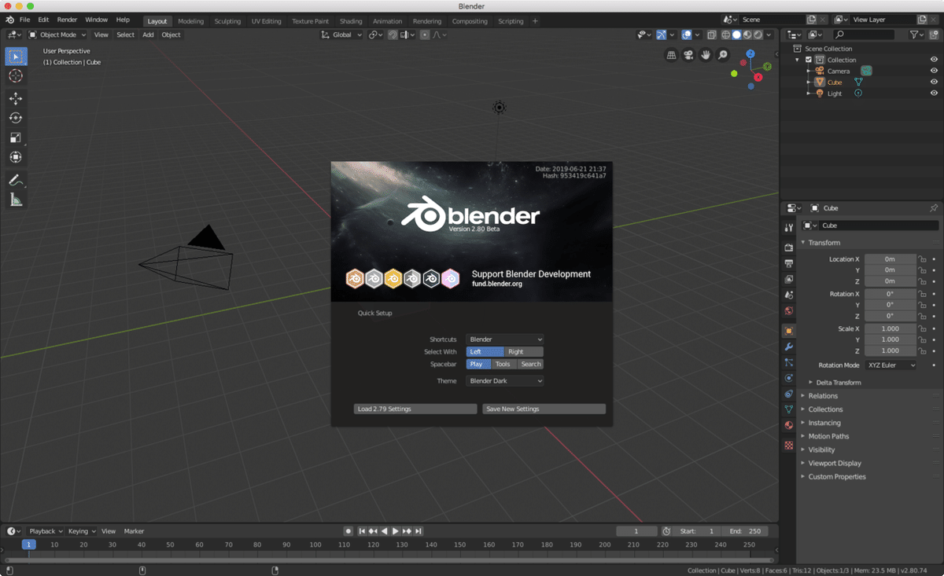
Task: Open the World properties tab
Action: (x=788, y=310)
